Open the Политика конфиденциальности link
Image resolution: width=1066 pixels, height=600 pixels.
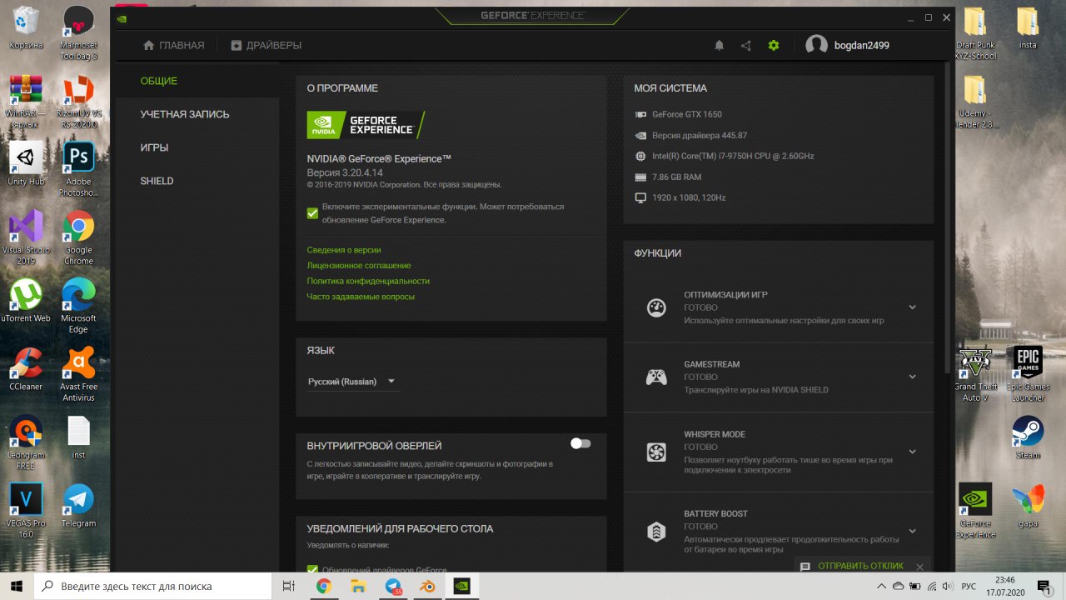click(368, 282)
